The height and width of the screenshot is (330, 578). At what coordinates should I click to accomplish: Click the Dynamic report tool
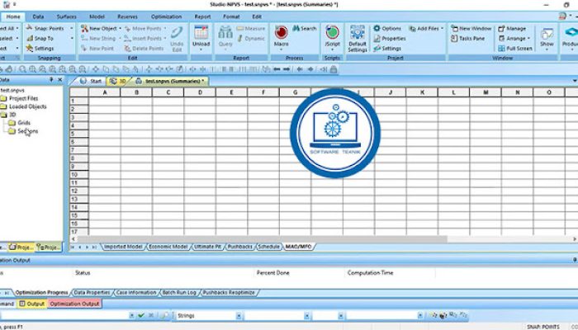click(251, 38)
